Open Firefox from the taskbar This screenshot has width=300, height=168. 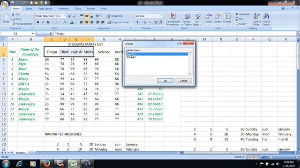tap(46, 164)
